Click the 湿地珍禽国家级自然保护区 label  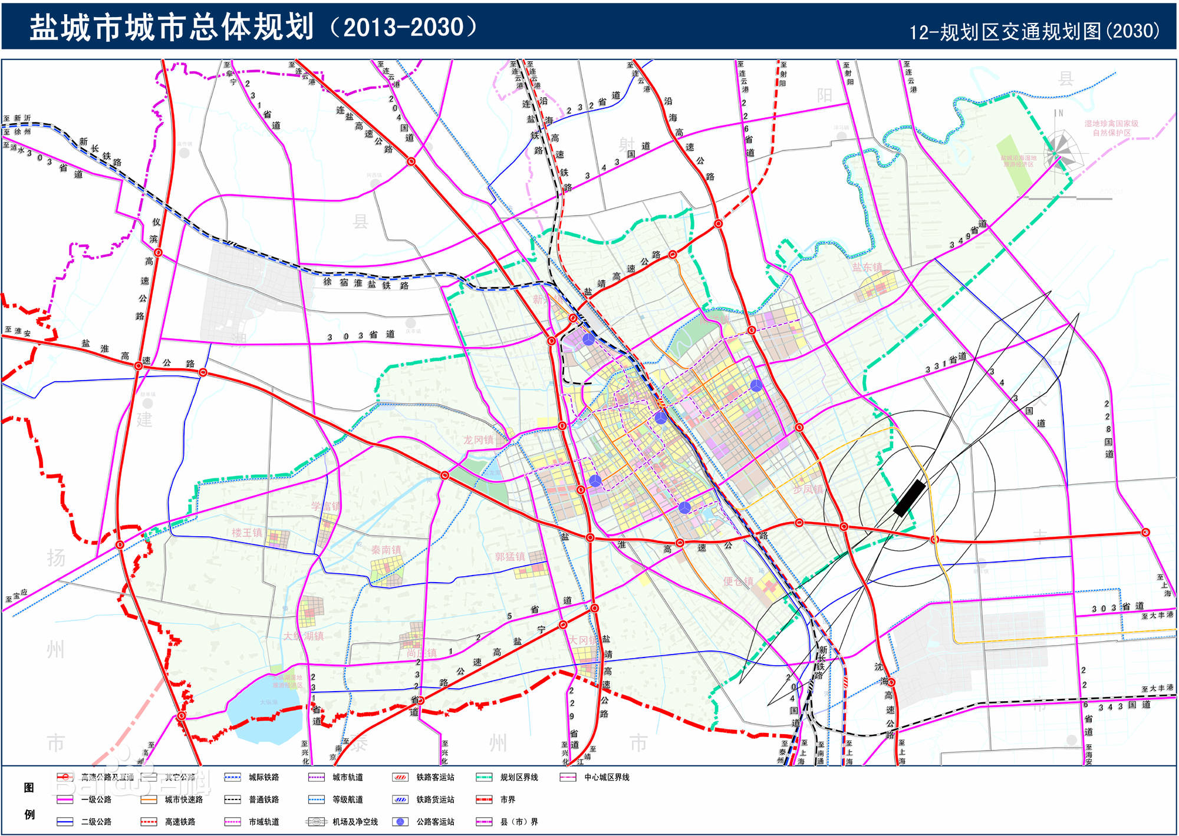point(1111,128)
